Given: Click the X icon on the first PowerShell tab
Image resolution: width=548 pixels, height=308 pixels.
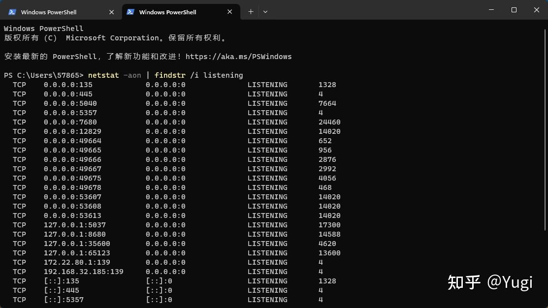Looking at the screenshot, I should pos(111,12).
